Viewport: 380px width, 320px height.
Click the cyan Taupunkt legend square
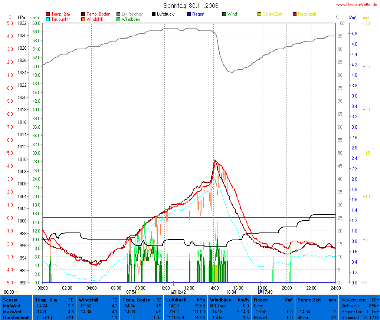[48, 19]
